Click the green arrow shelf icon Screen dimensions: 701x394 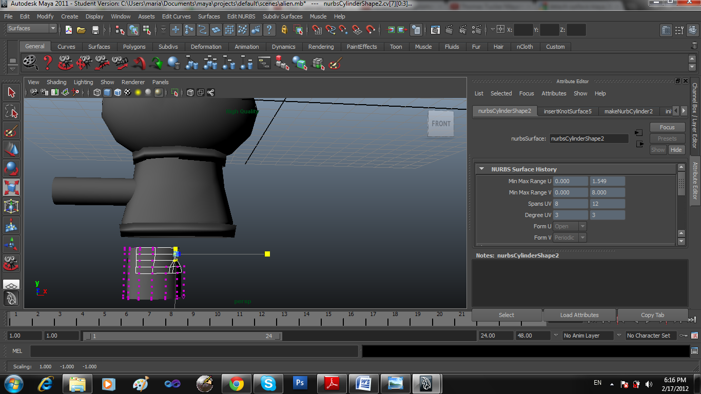[156, 63]
